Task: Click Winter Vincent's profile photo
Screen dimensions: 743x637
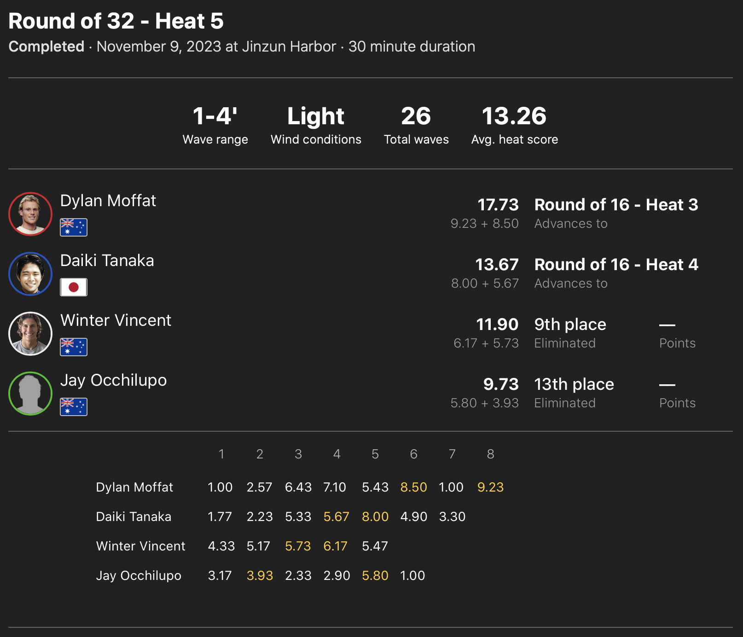Action: [30, 334]
